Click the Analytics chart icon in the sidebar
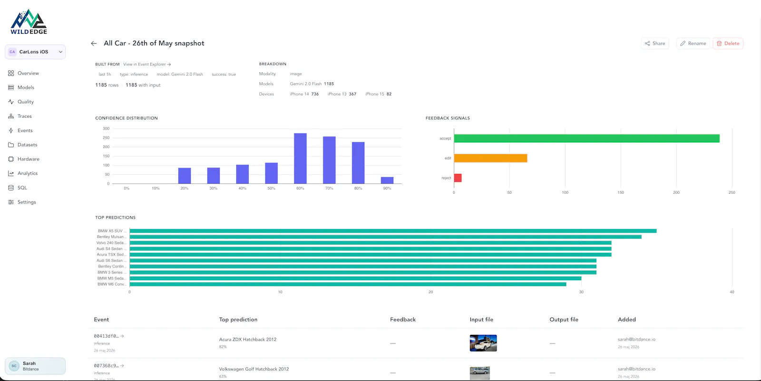 pos(11,173)
